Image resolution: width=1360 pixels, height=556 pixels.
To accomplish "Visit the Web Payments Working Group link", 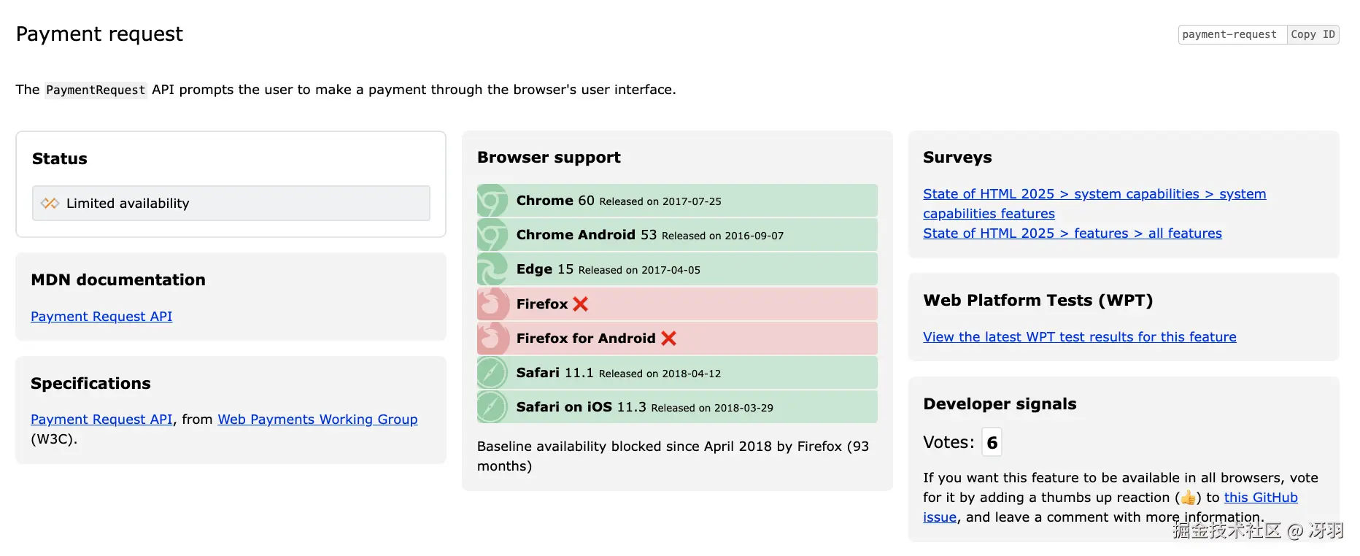I will click(x=317, y=420).
